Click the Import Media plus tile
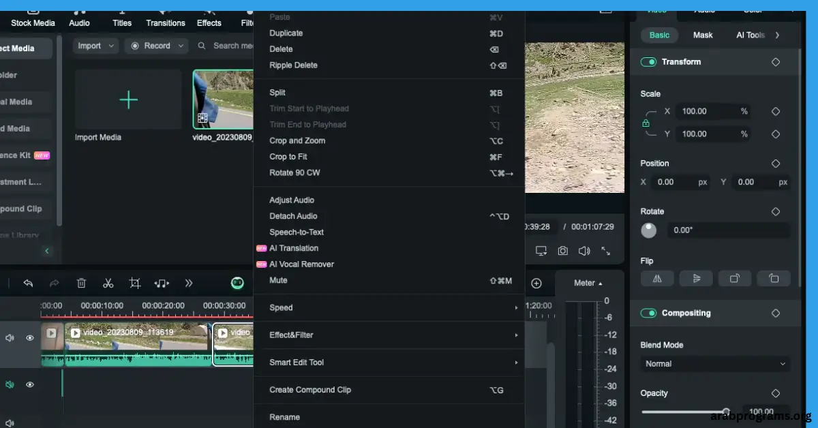The image size is (818, 428). pyautogui.click(x=128, y=100)
